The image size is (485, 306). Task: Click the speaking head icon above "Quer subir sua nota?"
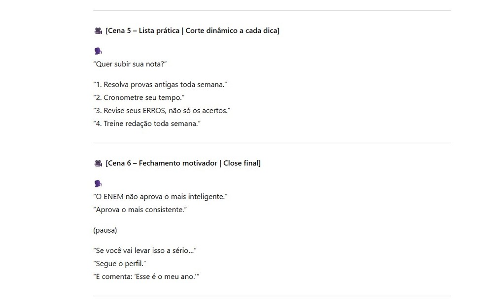click(98, 51)
